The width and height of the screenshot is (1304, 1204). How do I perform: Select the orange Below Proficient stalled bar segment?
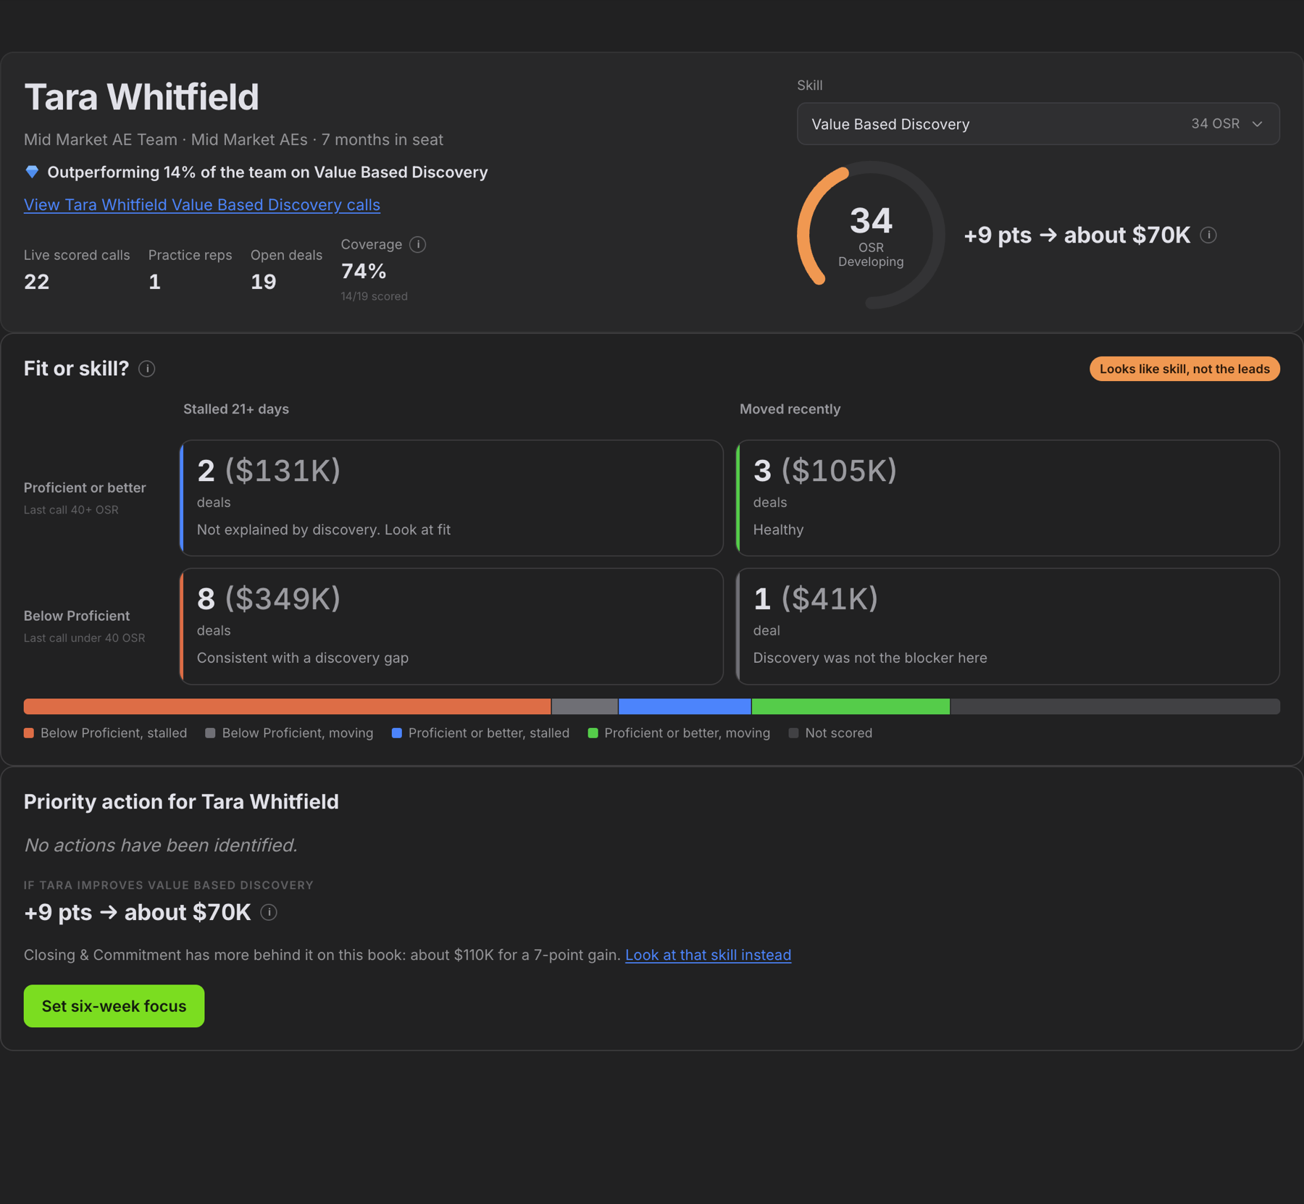[287, 706]
